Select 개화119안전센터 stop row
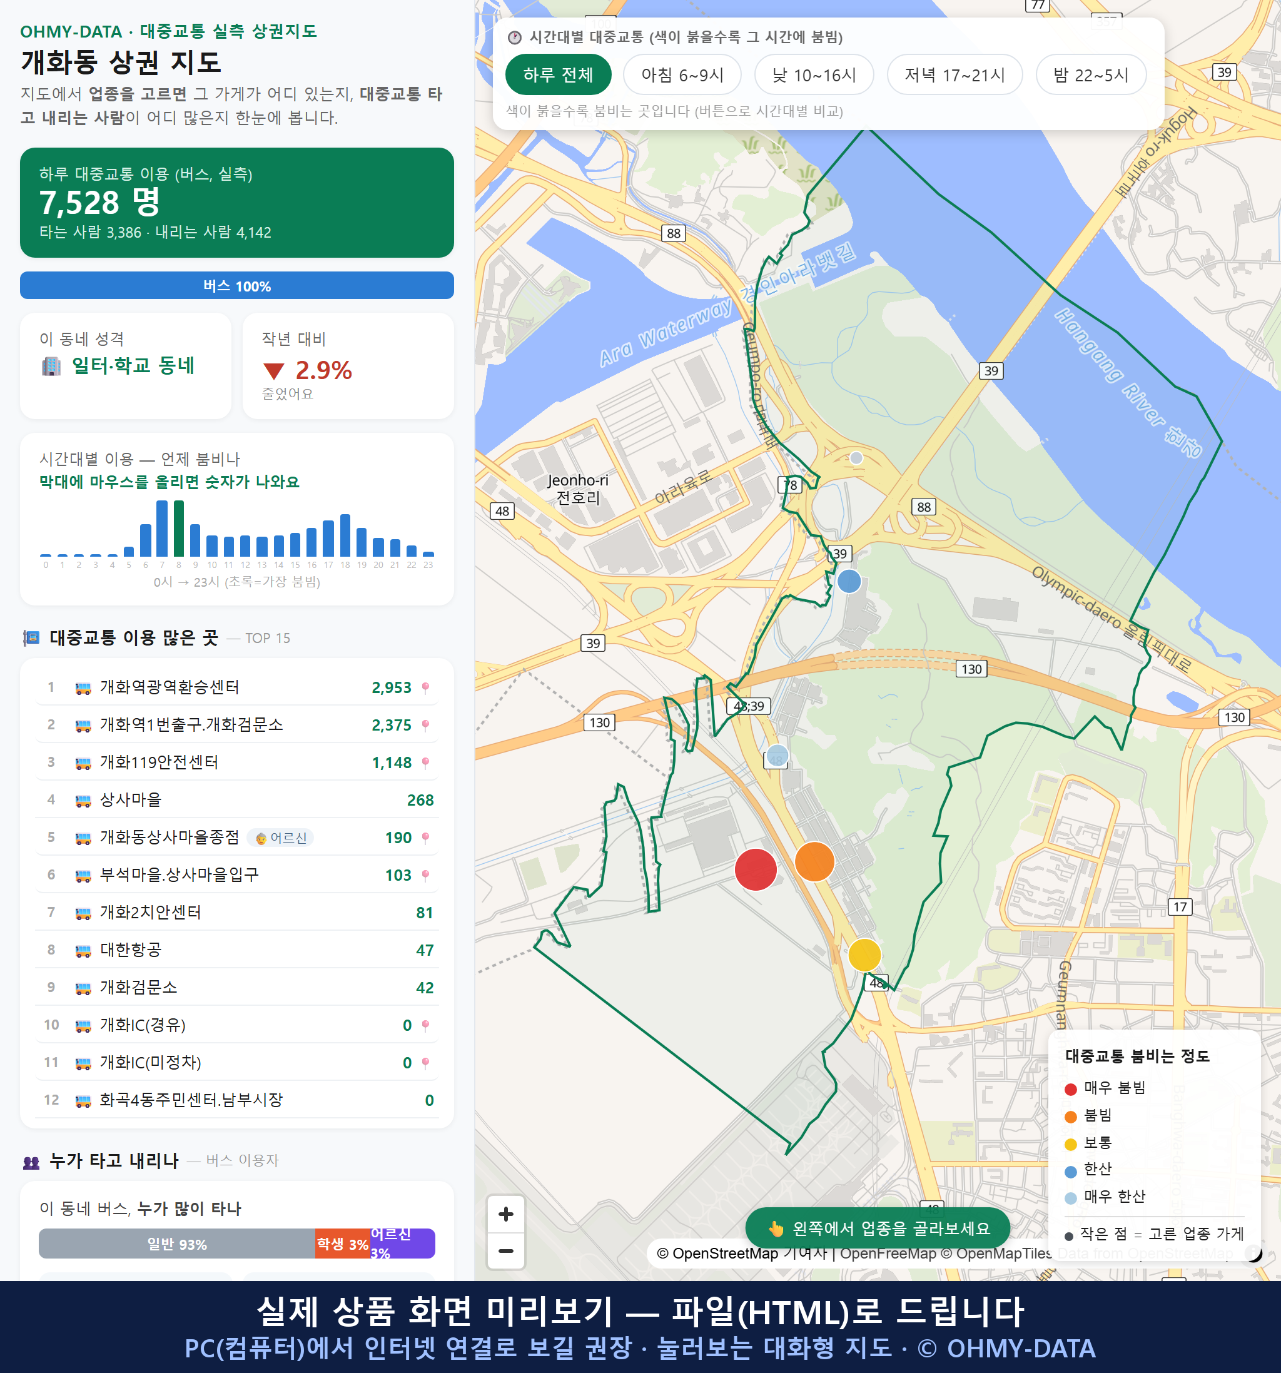Image resolution: width=1281 pixels, height=1373 pixels. pos(237,762)
